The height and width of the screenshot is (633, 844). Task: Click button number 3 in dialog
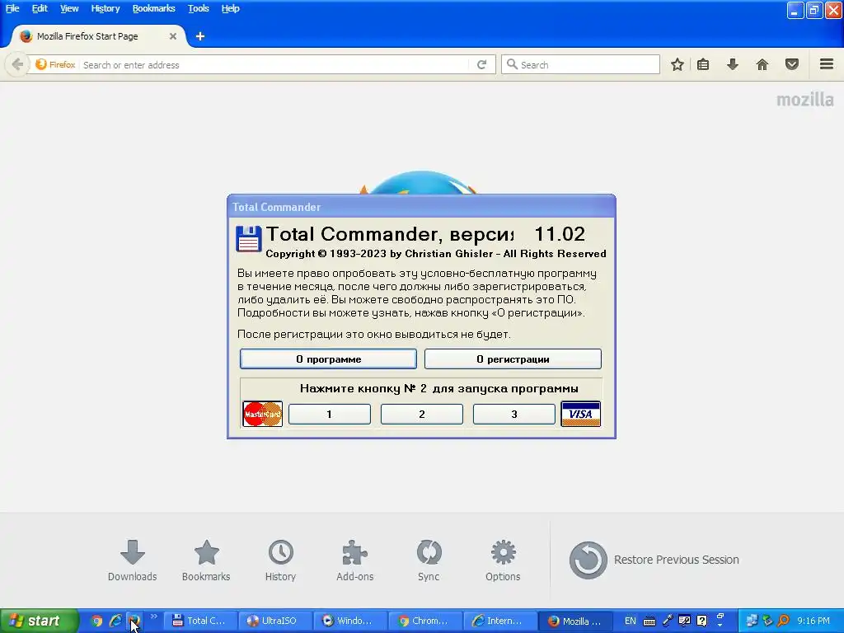(514, 414)
